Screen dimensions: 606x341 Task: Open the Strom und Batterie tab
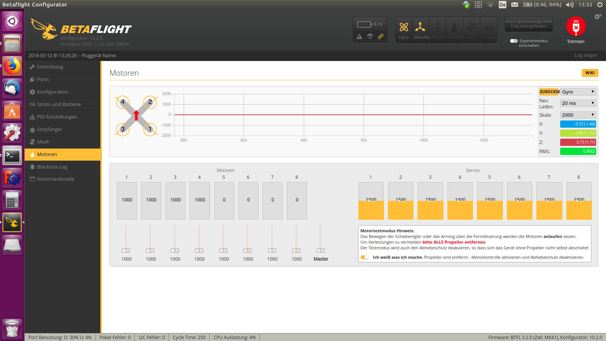[x=62, y=104]
